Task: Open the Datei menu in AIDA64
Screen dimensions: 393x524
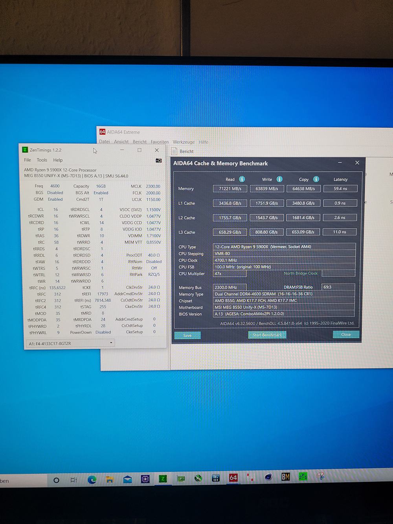Action: (x=105, y=142)
